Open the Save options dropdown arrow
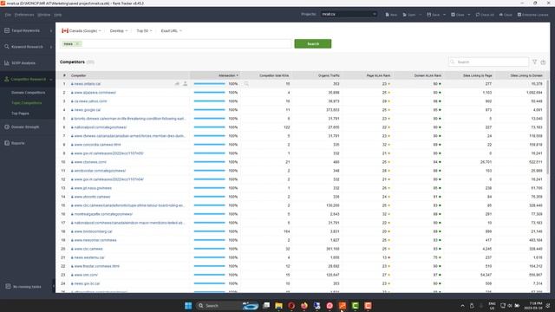This screenshot has width=555, height=312. (444, 15)
